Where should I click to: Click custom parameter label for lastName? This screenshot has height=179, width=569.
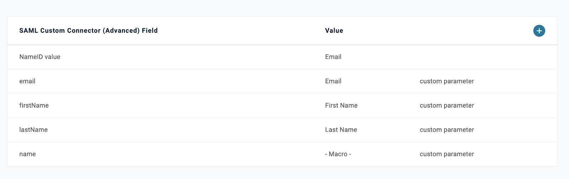tap(447, 130)
